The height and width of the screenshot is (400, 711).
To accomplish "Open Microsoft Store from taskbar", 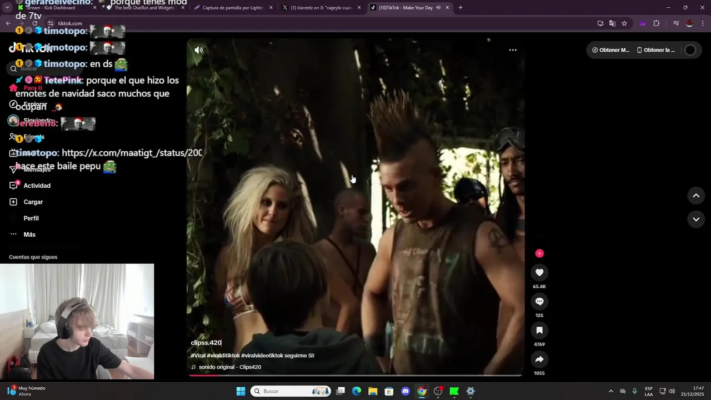I will (x=389, y=391).
